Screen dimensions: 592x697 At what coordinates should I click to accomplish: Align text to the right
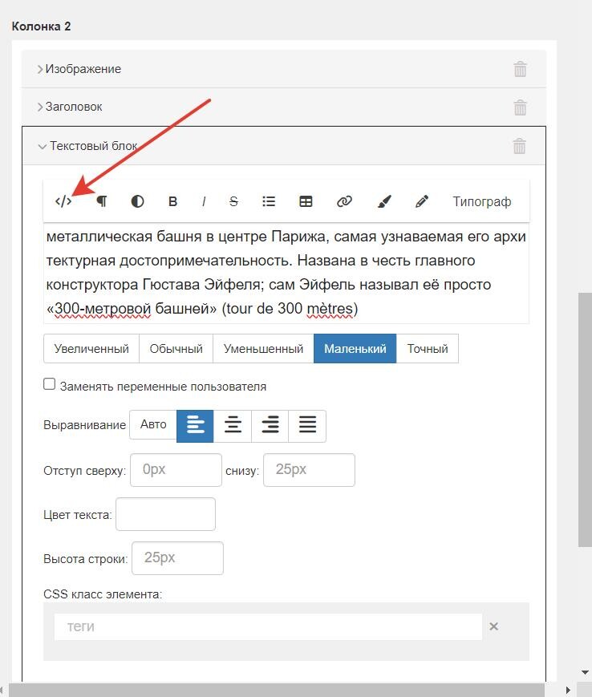coord(270,426)
